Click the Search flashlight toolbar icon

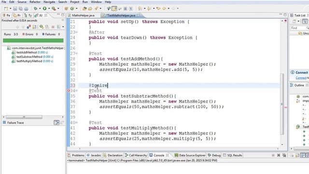[x=96, y=9]
